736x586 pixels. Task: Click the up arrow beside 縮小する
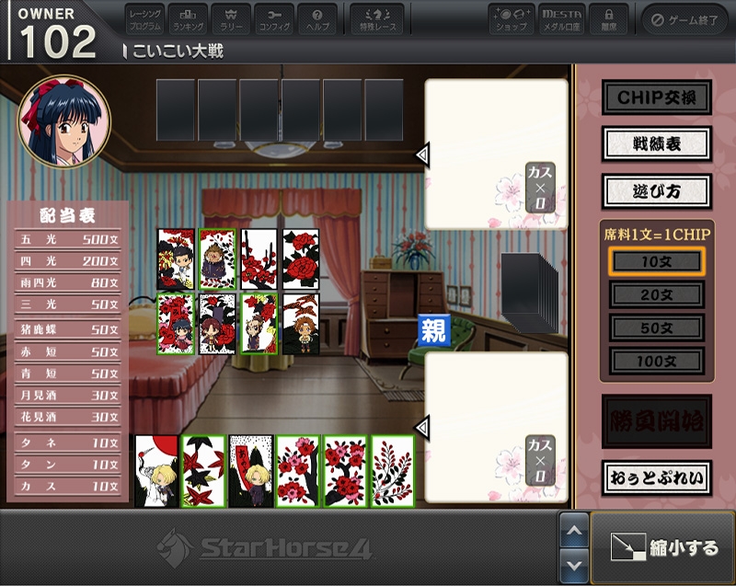tap(574, 530)
